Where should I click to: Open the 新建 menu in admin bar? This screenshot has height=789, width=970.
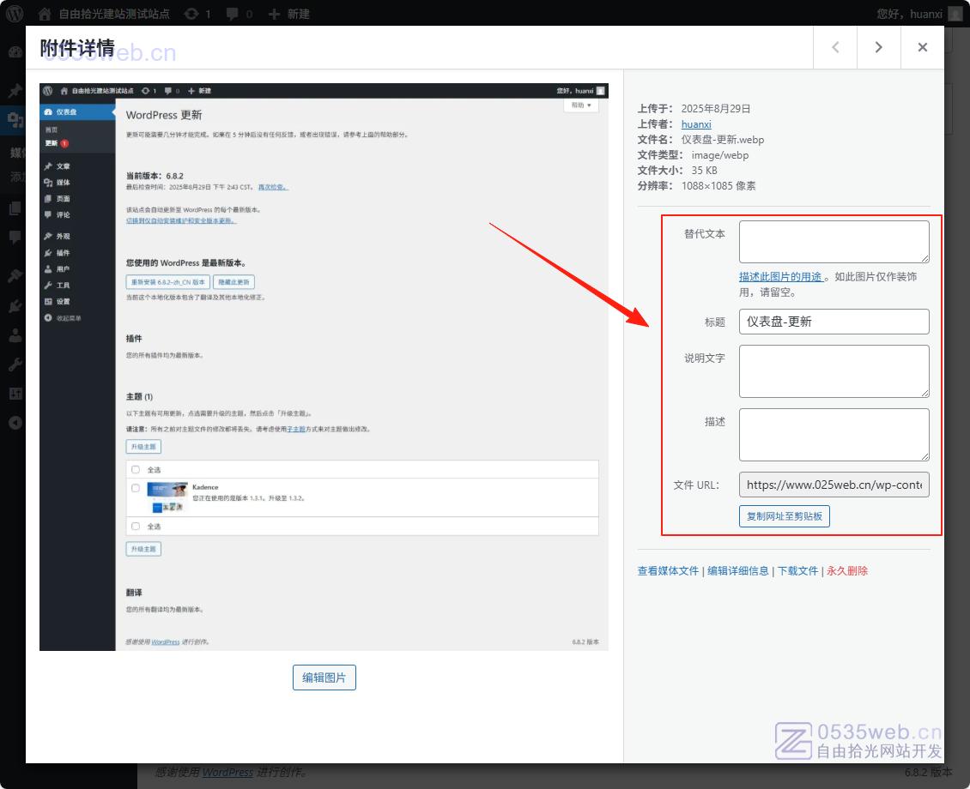click(x=289, y=14)
